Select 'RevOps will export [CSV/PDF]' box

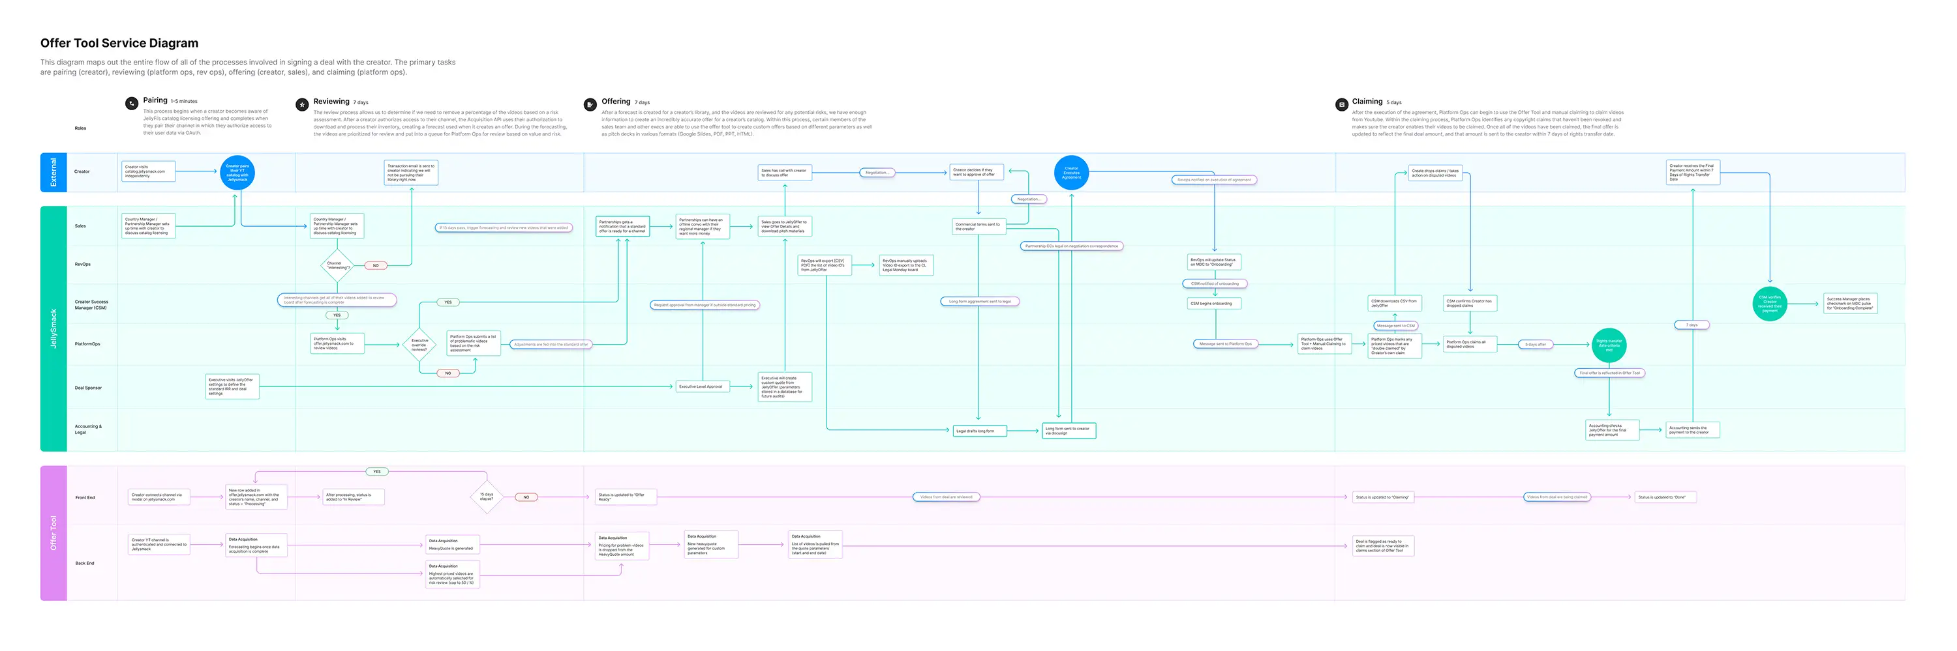(x=825, y=265)
